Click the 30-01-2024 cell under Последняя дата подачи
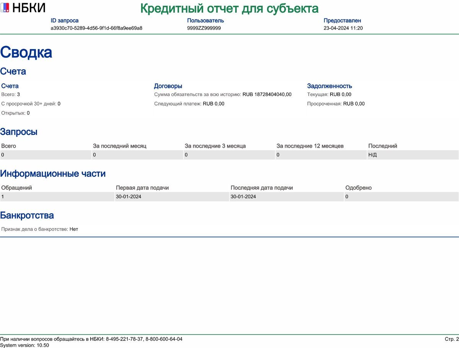Viewport: 459px width, 348px height. pos(286,197)
